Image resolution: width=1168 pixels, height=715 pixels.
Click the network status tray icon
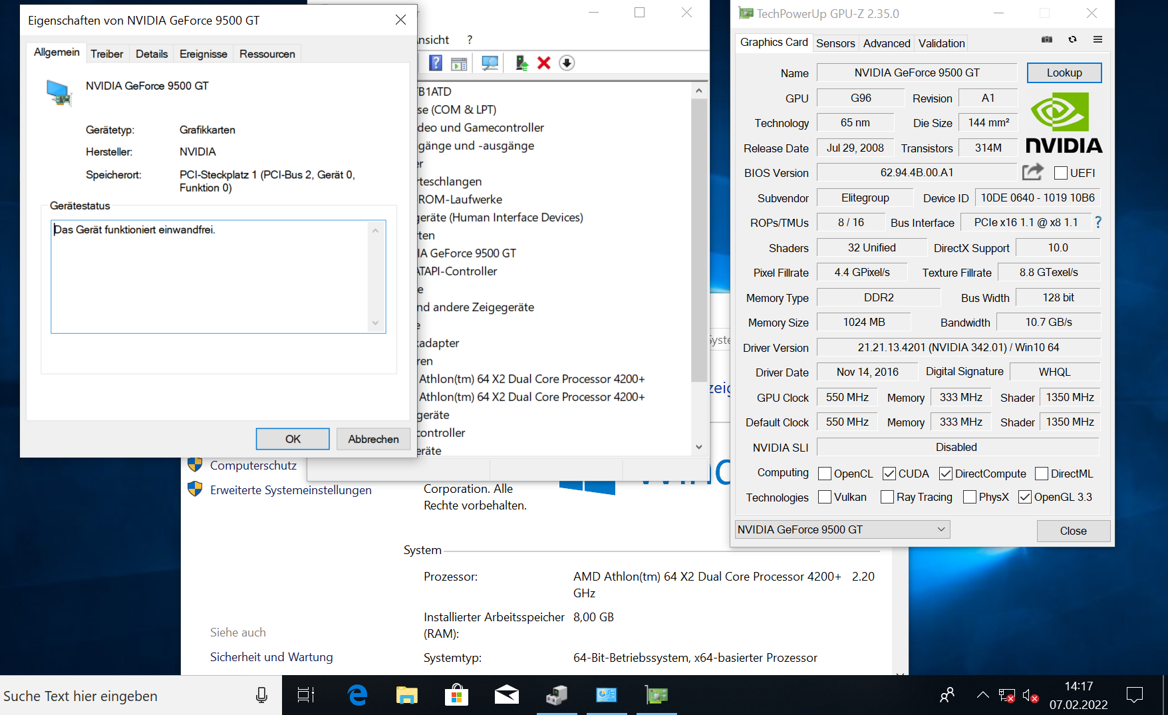pos(1006,696)
